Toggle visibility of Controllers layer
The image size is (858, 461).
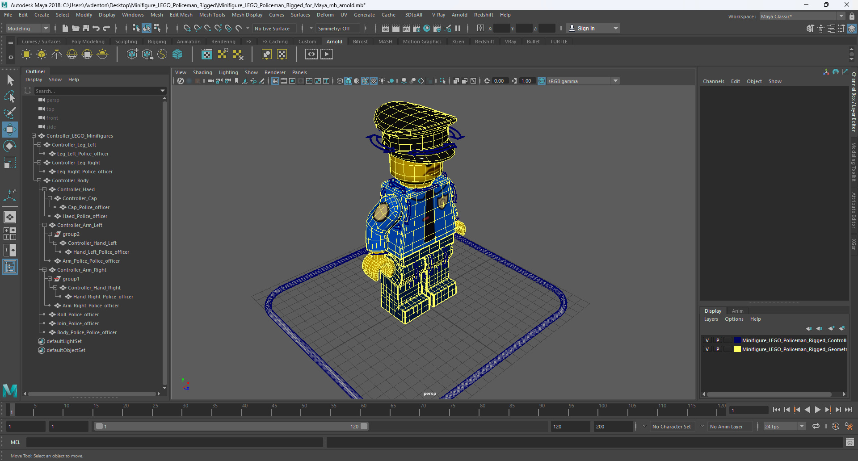pyautogui.click(x=707, y=340)
